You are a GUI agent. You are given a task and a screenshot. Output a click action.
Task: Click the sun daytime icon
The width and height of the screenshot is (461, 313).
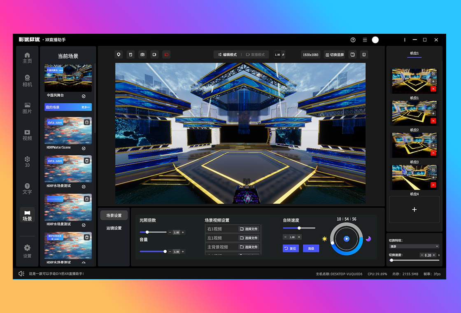(325, 239)
